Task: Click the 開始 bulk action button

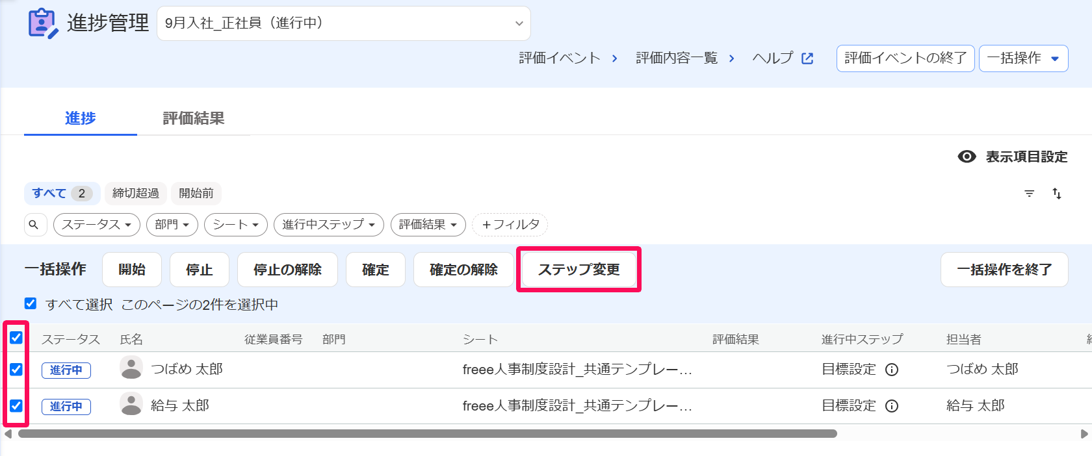Action: (x=132, y=270)
